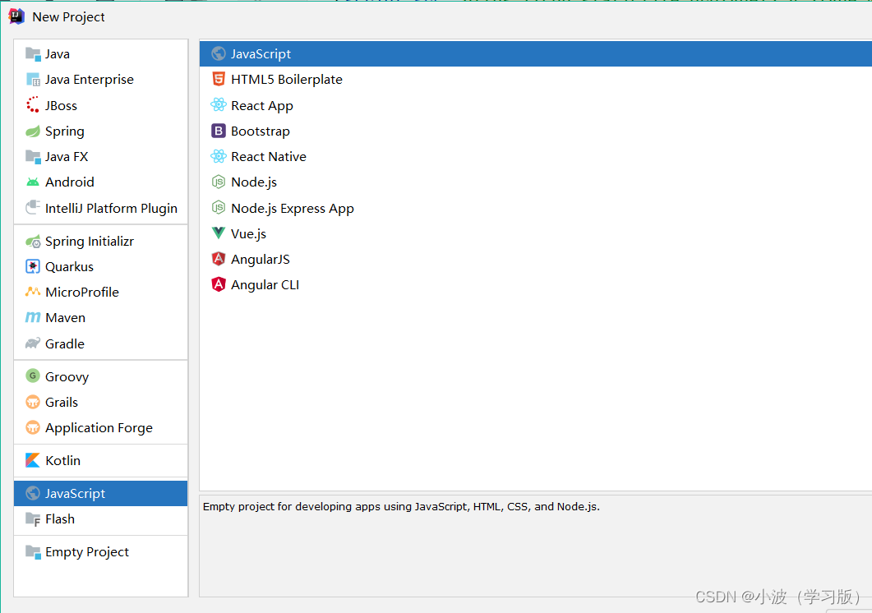
Task: Click the green Vue.js logo icon
Action: [219, 233]
